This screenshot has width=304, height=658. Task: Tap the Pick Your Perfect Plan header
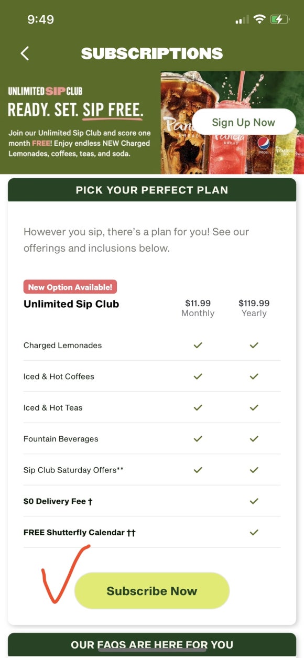(x=152, y=190)
